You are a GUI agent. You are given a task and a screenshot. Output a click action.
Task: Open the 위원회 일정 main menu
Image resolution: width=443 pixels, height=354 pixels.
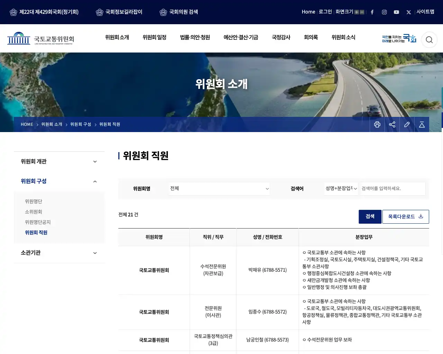[154, 37]
